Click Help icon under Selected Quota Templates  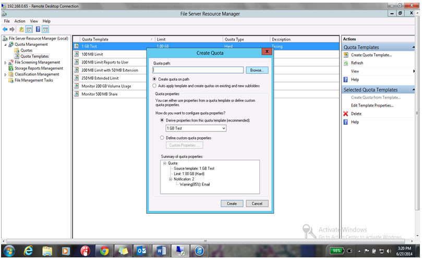point(346,122)
